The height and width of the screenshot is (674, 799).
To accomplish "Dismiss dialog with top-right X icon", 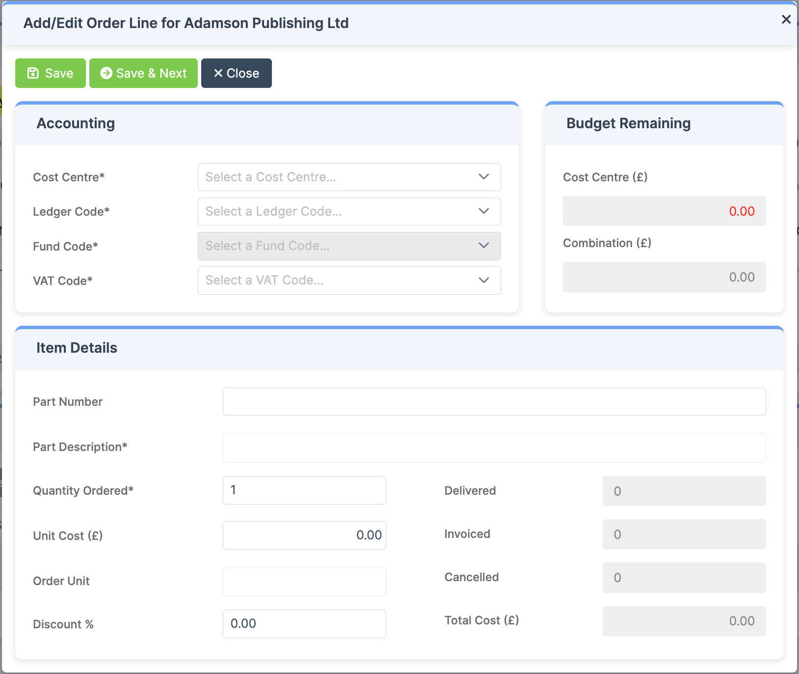I will tap(786, 19).
